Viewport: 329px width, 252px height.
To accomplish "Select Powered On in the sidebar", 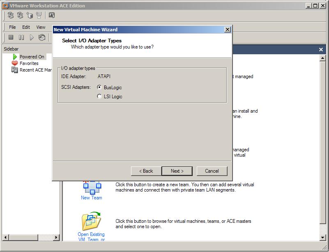I will (x=32, y=57).
